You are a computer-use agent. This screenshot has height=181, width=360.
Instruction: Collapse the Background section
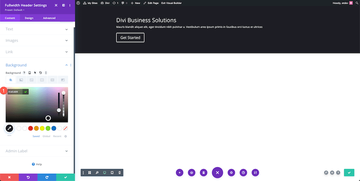click(x=66, y=65)
